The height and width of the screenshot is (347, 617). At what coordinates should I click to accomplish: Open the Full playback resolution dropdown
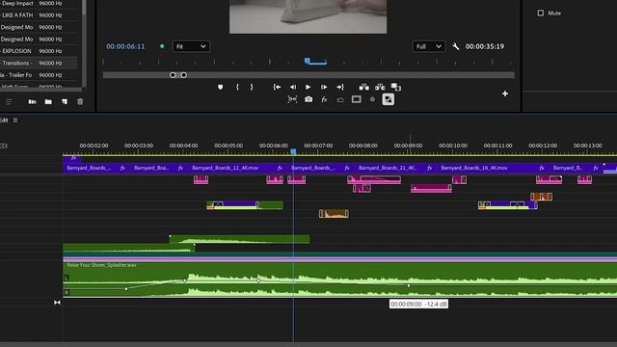click(428, 46)
